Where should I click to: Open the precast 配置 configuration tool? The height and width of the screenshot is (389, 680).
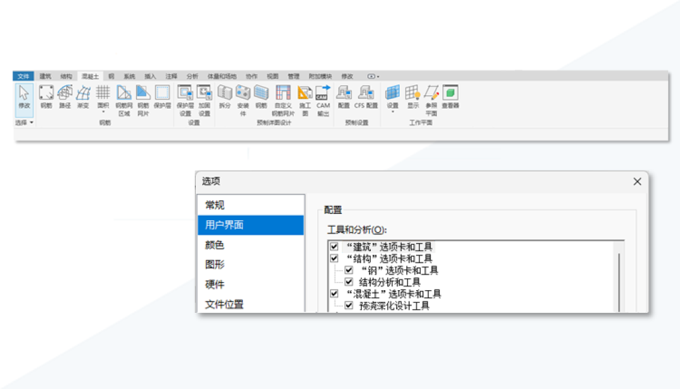[x=344, y=97]
